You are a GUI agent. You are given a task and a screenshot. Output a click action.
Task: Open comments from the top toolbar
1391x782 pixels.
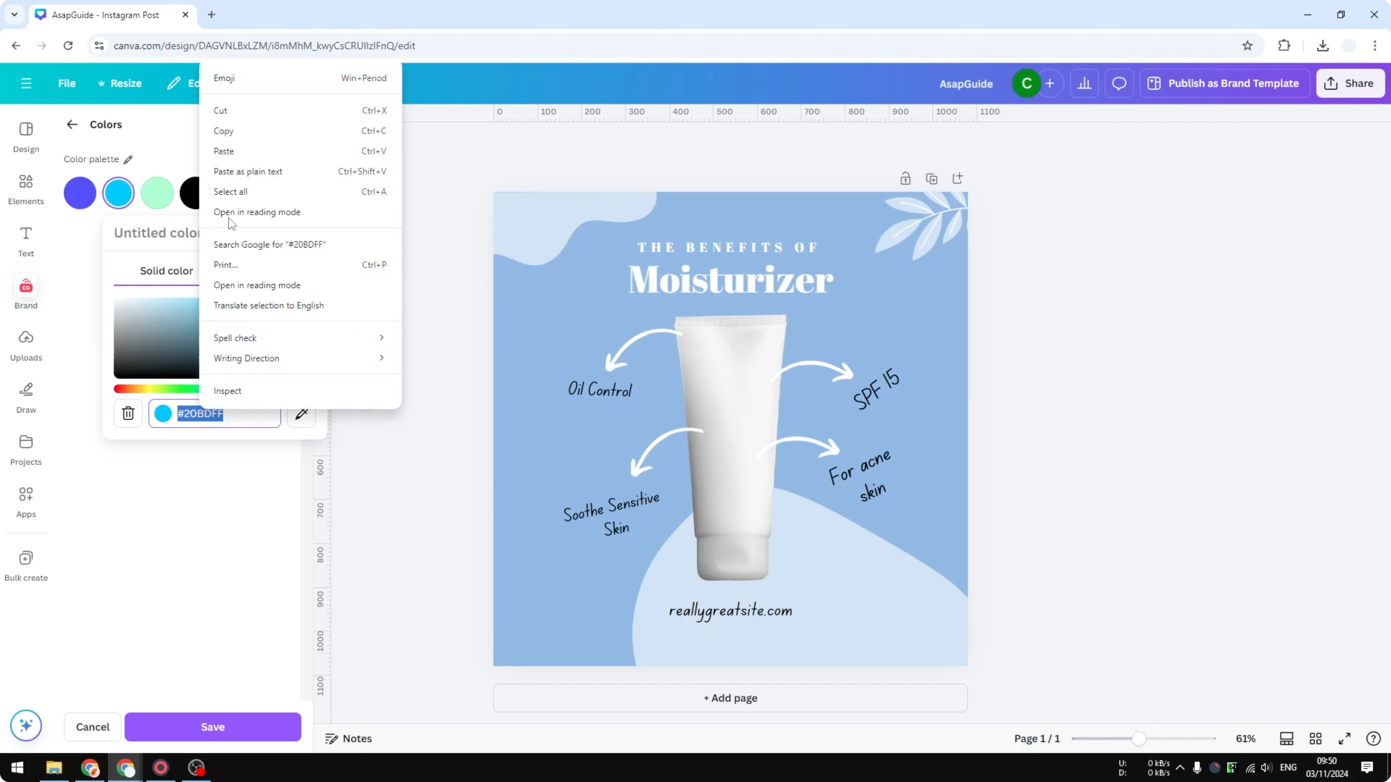point(1118,83)
